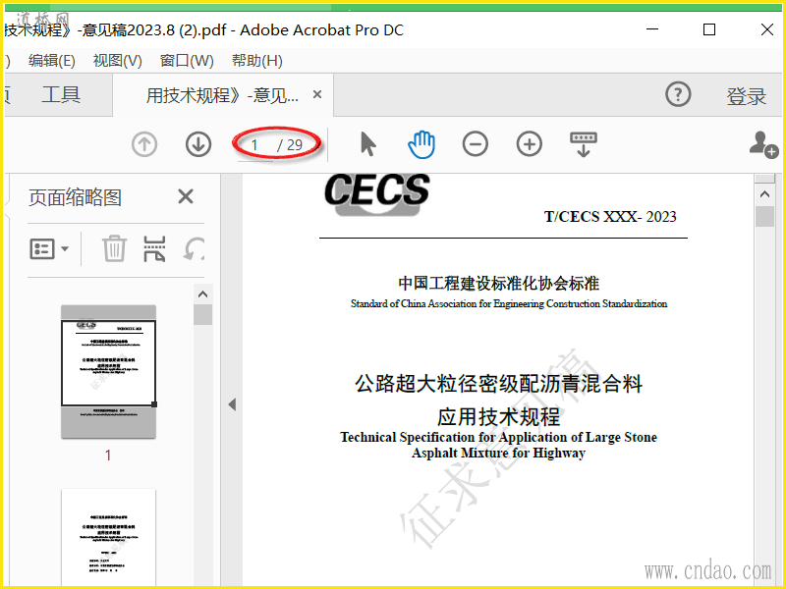Click the page label 1 under thumbnail

108,455
